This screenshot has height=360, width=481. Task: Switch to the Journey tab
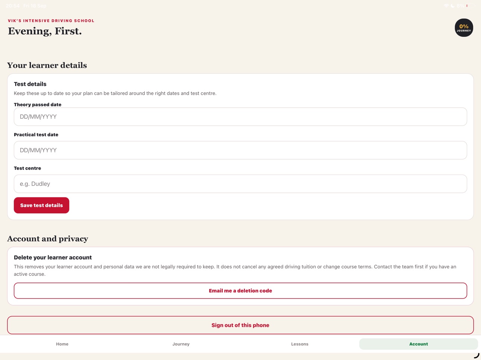181,344
